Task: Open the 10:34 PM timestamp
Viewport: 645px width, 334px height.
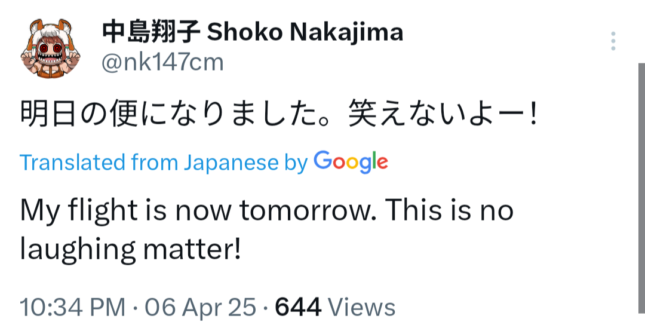Action: 73,308
